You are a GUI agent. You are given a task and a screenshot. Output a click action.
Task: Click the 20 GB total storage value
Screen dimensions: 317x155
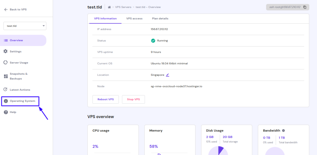(228, 137)
